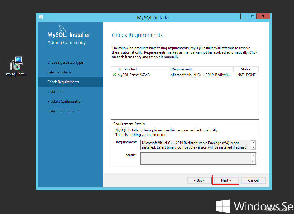Maximize the MySQL Installer window
Image resolution: width=294 pixels, height=214 pixels.
253,17
